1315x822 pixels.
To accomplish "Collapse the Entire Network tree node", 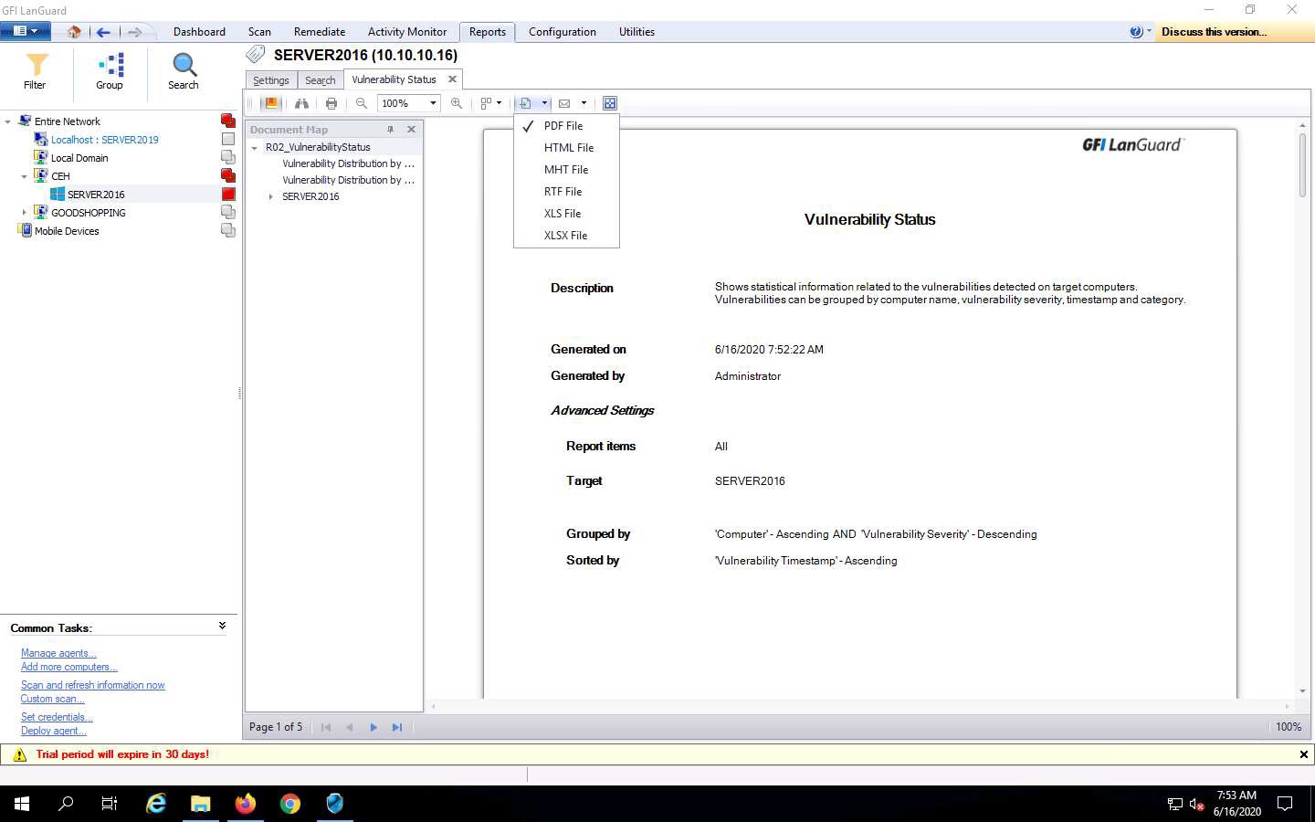I will [8, 121].
